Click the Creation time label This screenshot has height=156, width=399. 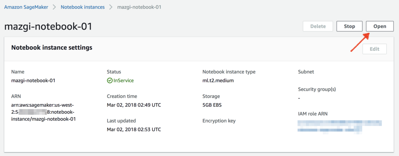(x=122, y=96)
